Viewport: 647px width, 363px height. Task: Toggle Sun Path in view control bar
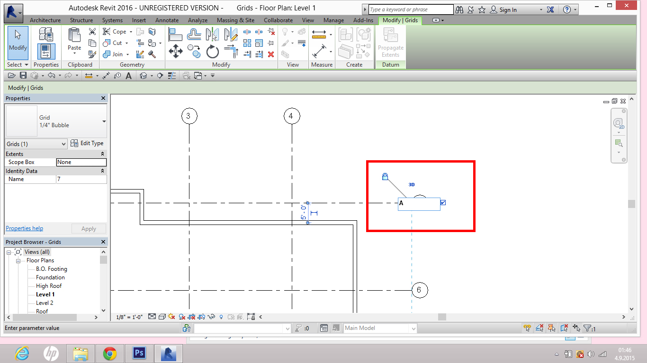pos(171,317)
